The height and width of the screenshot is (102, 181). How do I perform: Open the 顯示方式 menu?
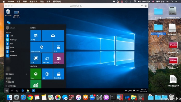pyautogui.click(x=33, y=2)
